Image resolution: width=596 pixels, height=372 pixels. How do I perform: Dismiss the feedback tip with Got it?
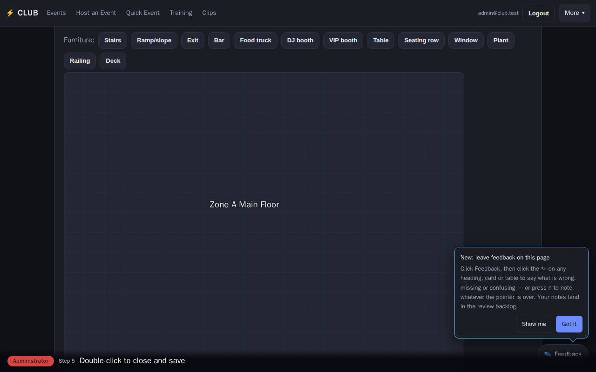click(x=569, y=324)
